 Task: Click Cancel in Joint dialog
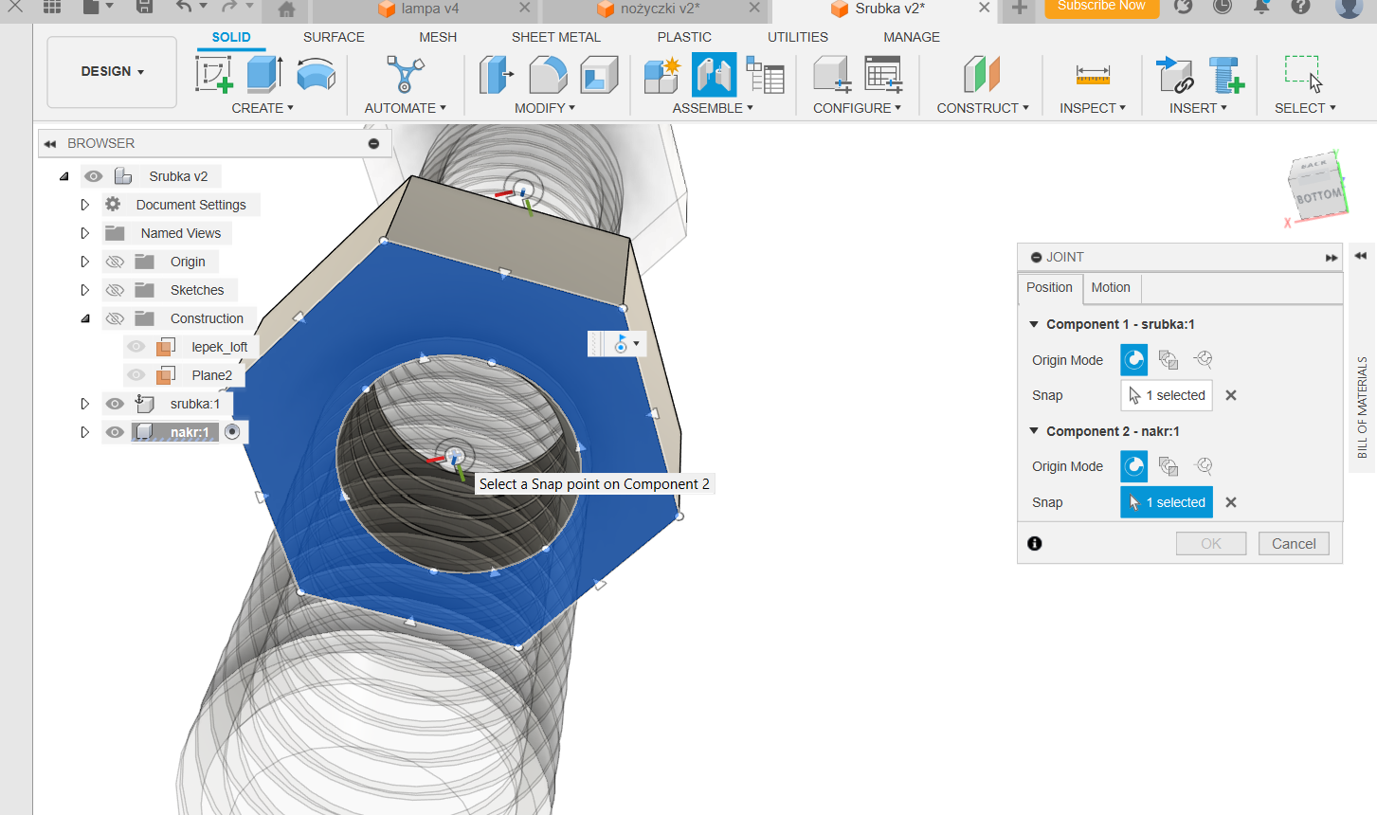1294,543
